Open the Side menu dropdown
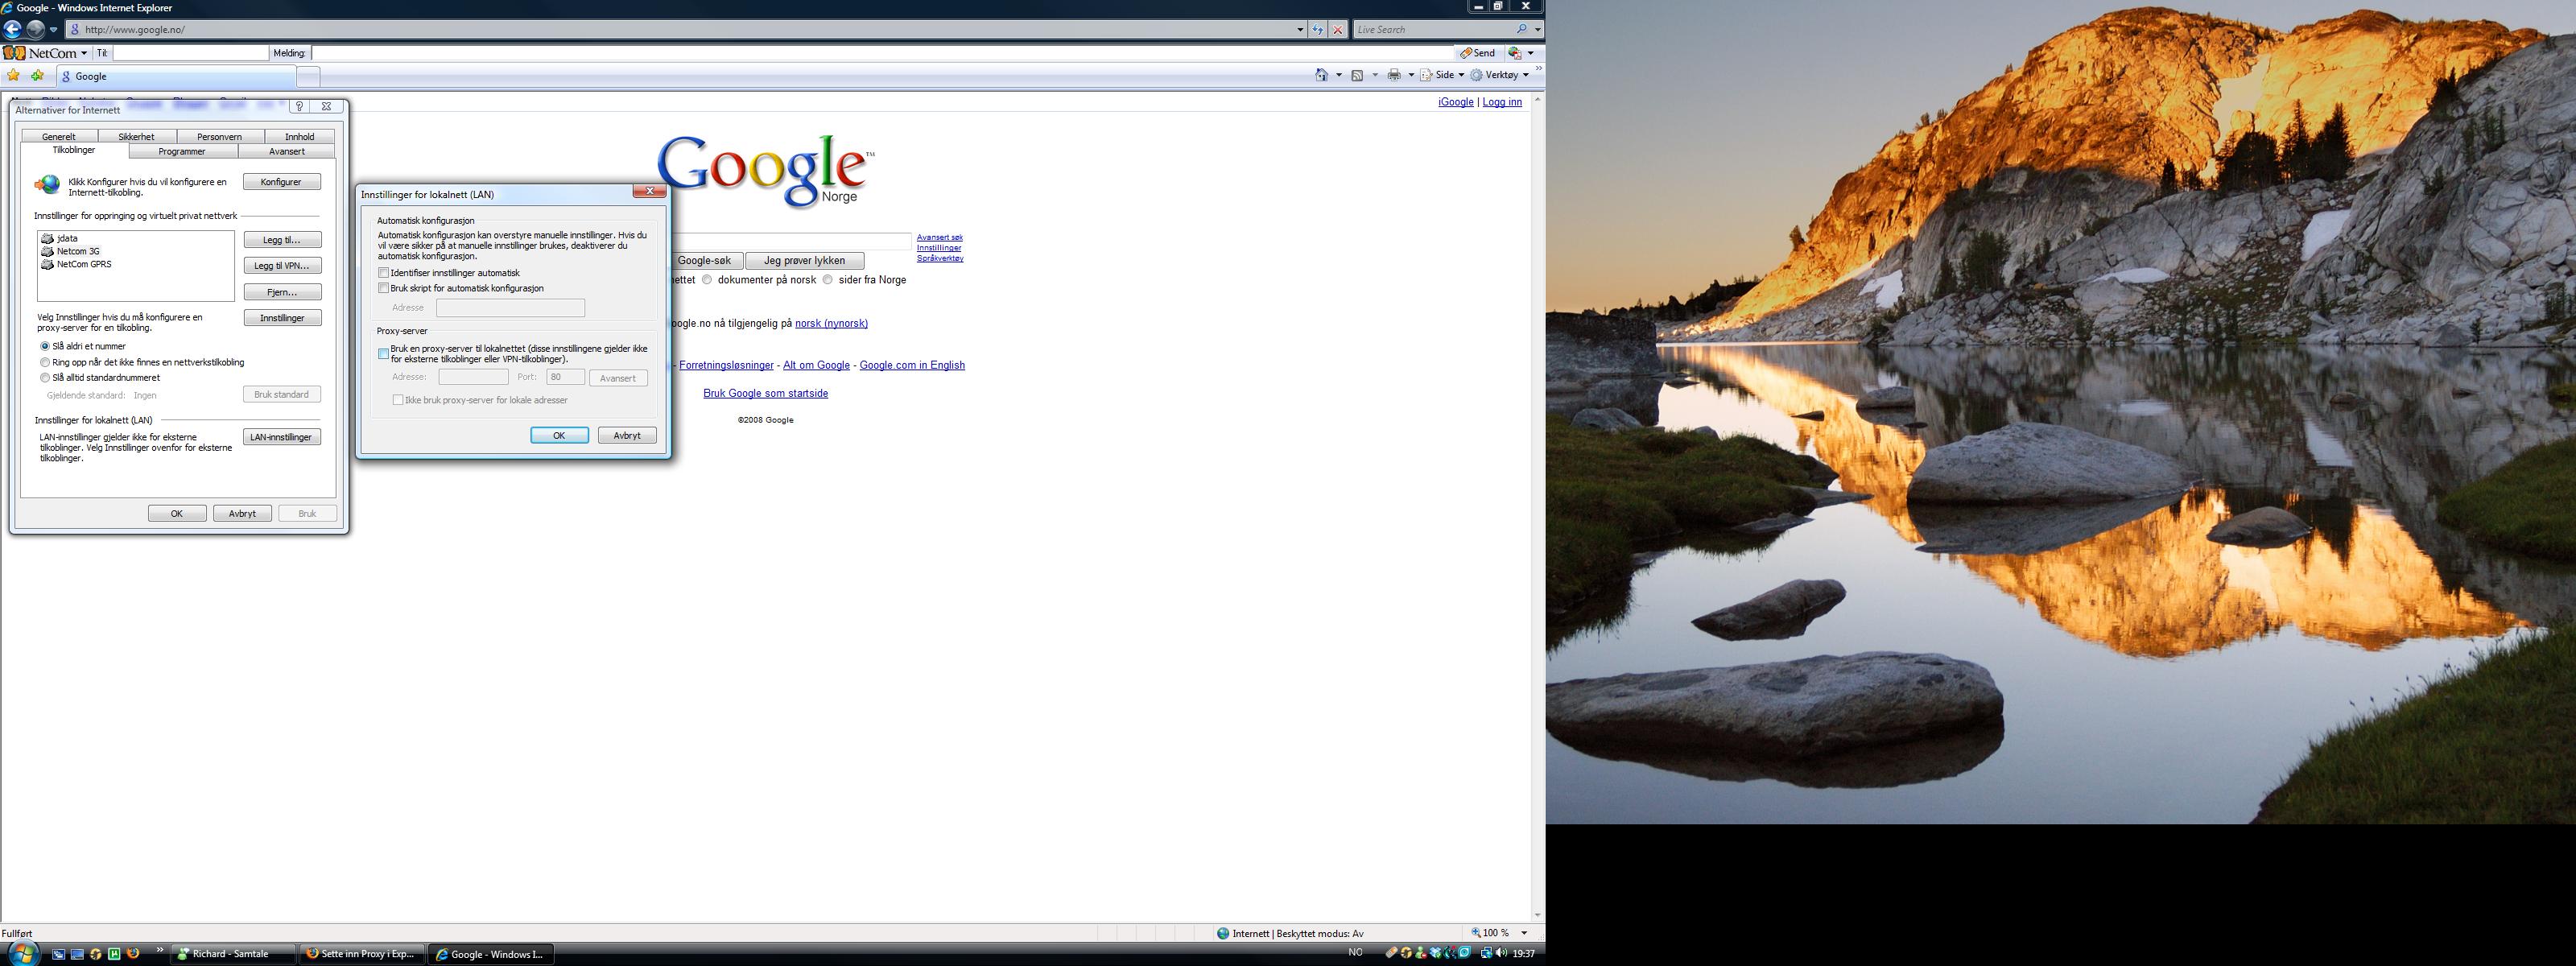Screen dimensions: 2576x966 tap(1443, 75)
